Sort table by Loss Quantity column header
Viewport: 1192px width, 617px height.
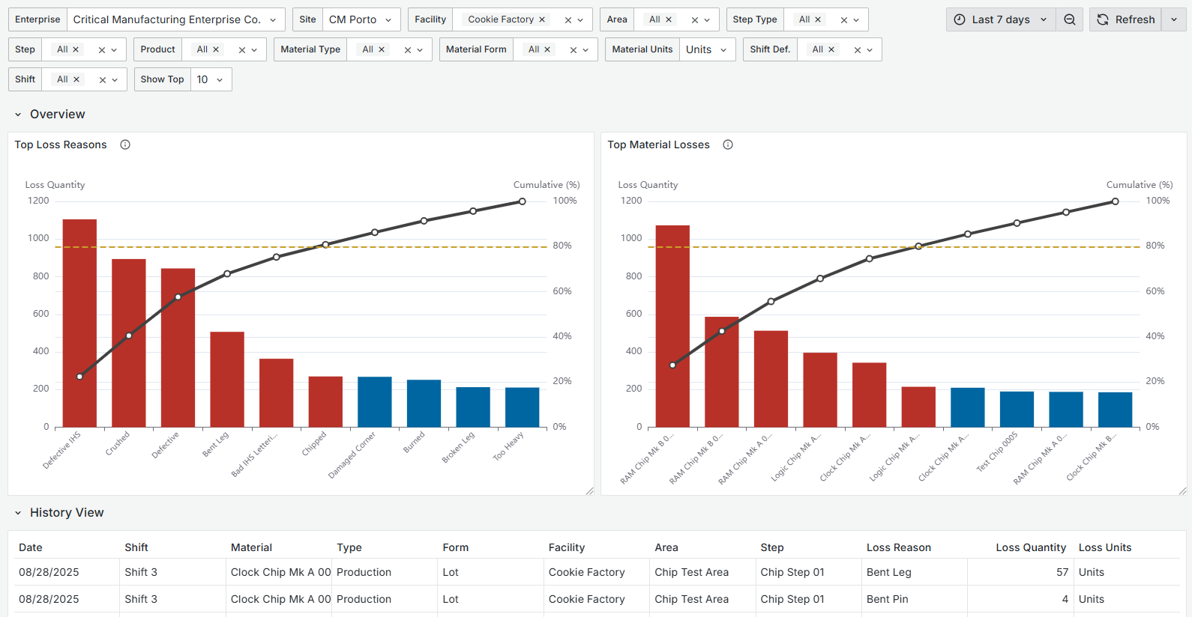[x=1030, y=547]
